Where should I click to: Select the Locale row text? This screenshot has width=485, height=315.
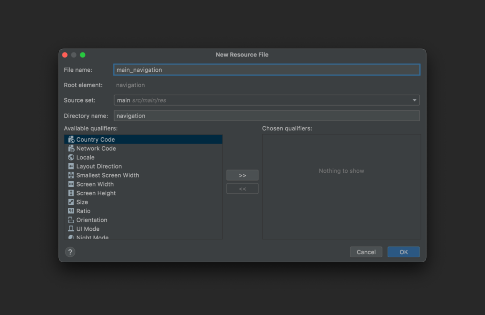85,157
